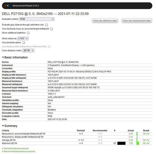Click the Measured luminance value 159.5 cd/m²
This screenshot has width=156, height=154.
click(x=53, y=81)
